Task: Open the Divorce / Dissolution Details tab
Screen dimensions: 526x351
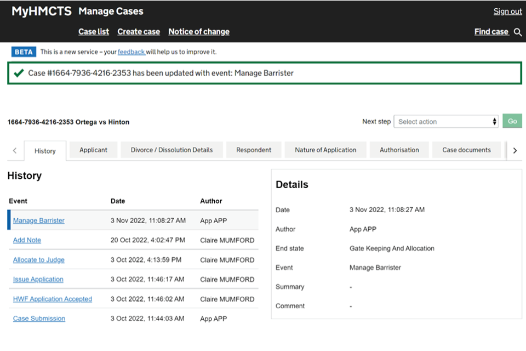Action: point(171,150)
